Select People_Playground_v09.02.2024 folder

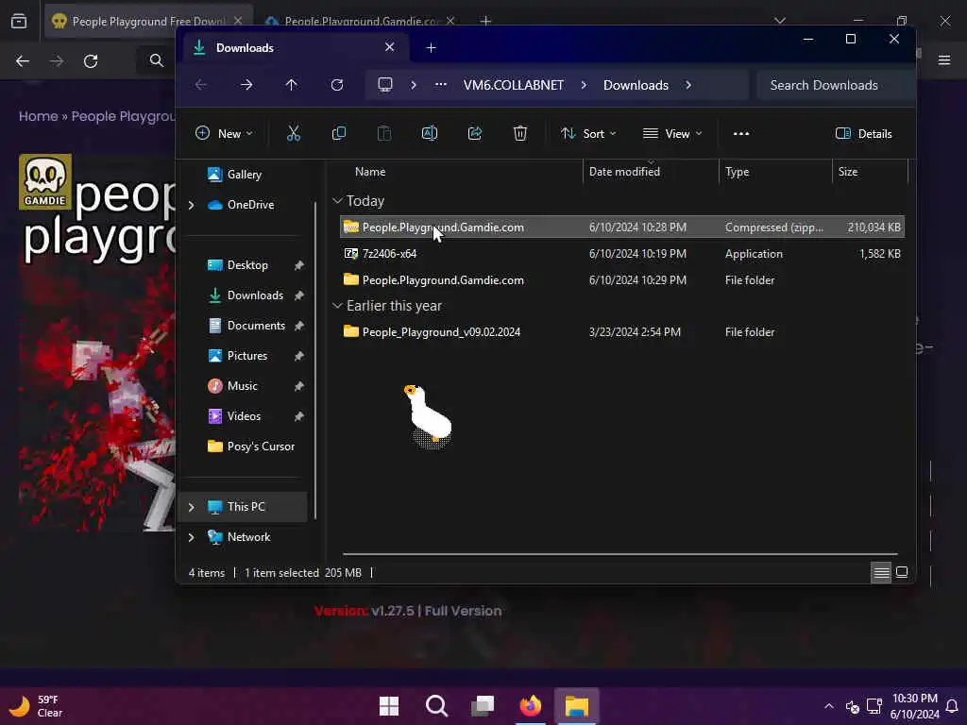click(622, 331)
